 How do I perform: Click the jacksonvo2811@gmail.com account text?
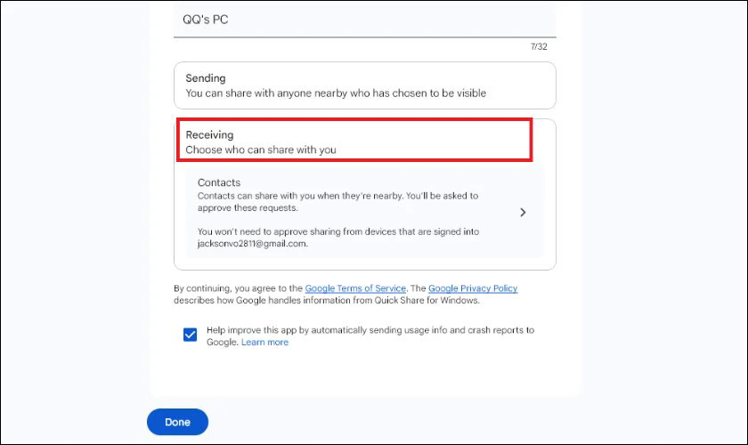click(252, 244)
